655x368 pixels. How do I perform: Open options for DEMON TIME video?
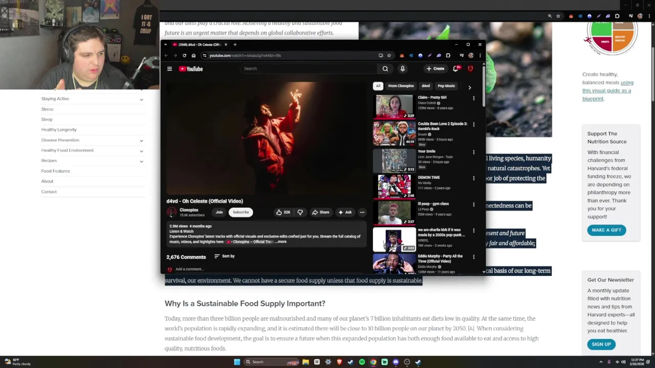473,178
